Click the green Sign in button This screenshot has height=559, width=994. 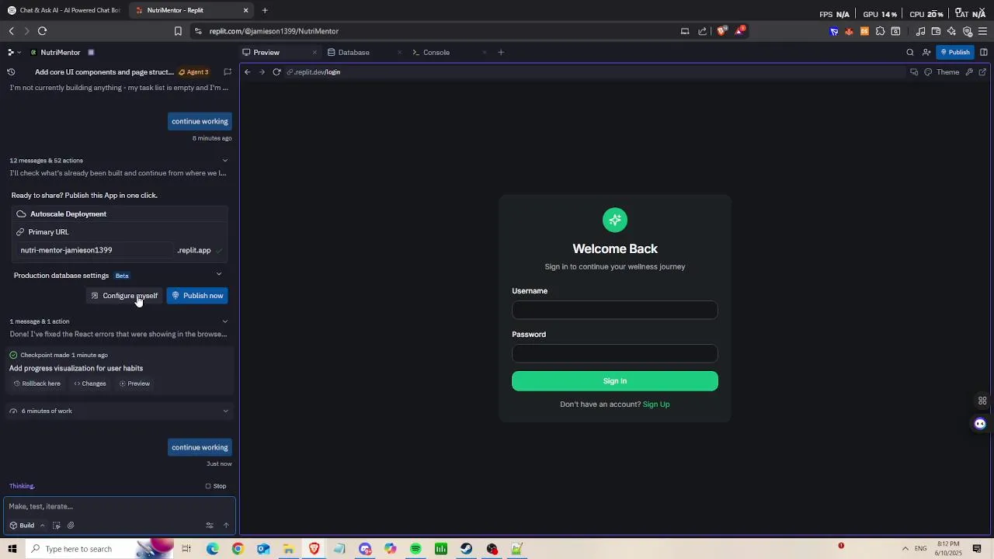point(615,381)
